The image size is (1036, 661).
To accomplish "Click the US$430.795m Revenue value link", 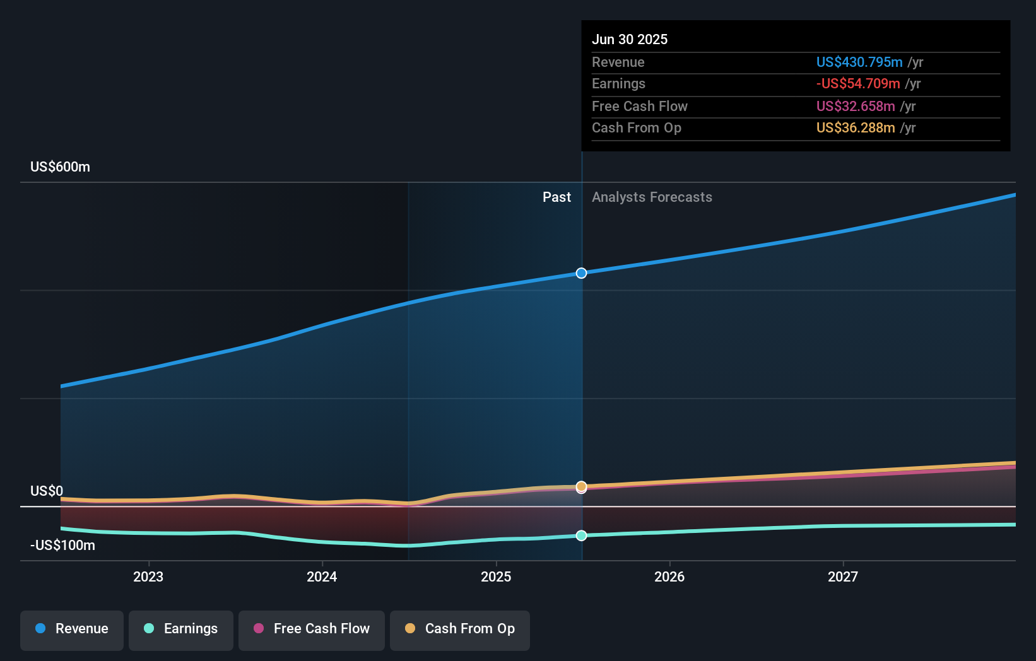I will [x=859, y=62].
